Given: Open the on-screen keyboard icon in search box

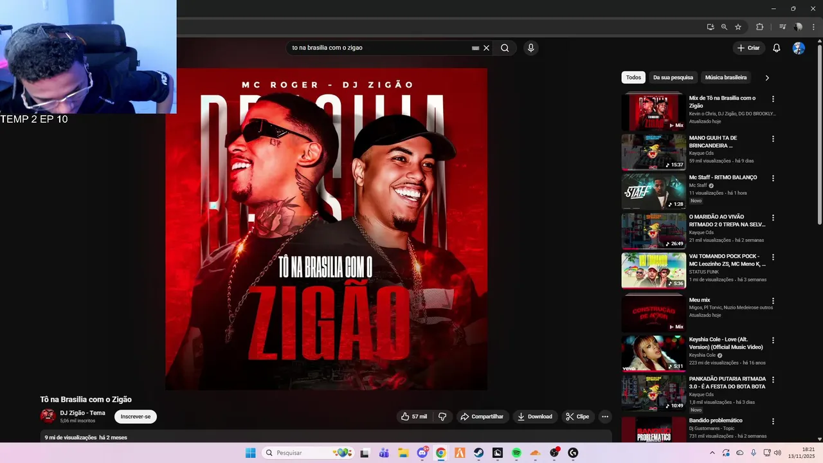Looking at the screenshot, I should click(475, 48).
